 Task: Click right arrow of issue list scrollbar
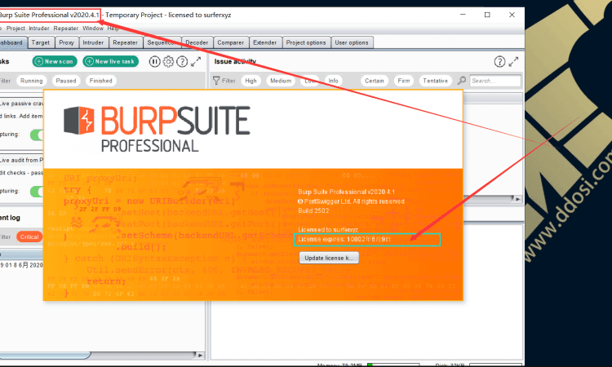click(x=517, y=199)
